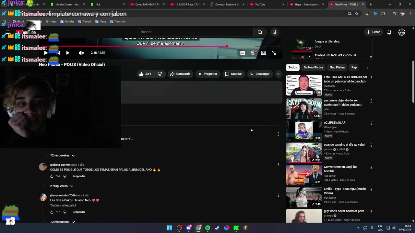Like the video with 32 k likes
Image resolution: width=415 pixels, height=233 pixels.
click(145, 74)
